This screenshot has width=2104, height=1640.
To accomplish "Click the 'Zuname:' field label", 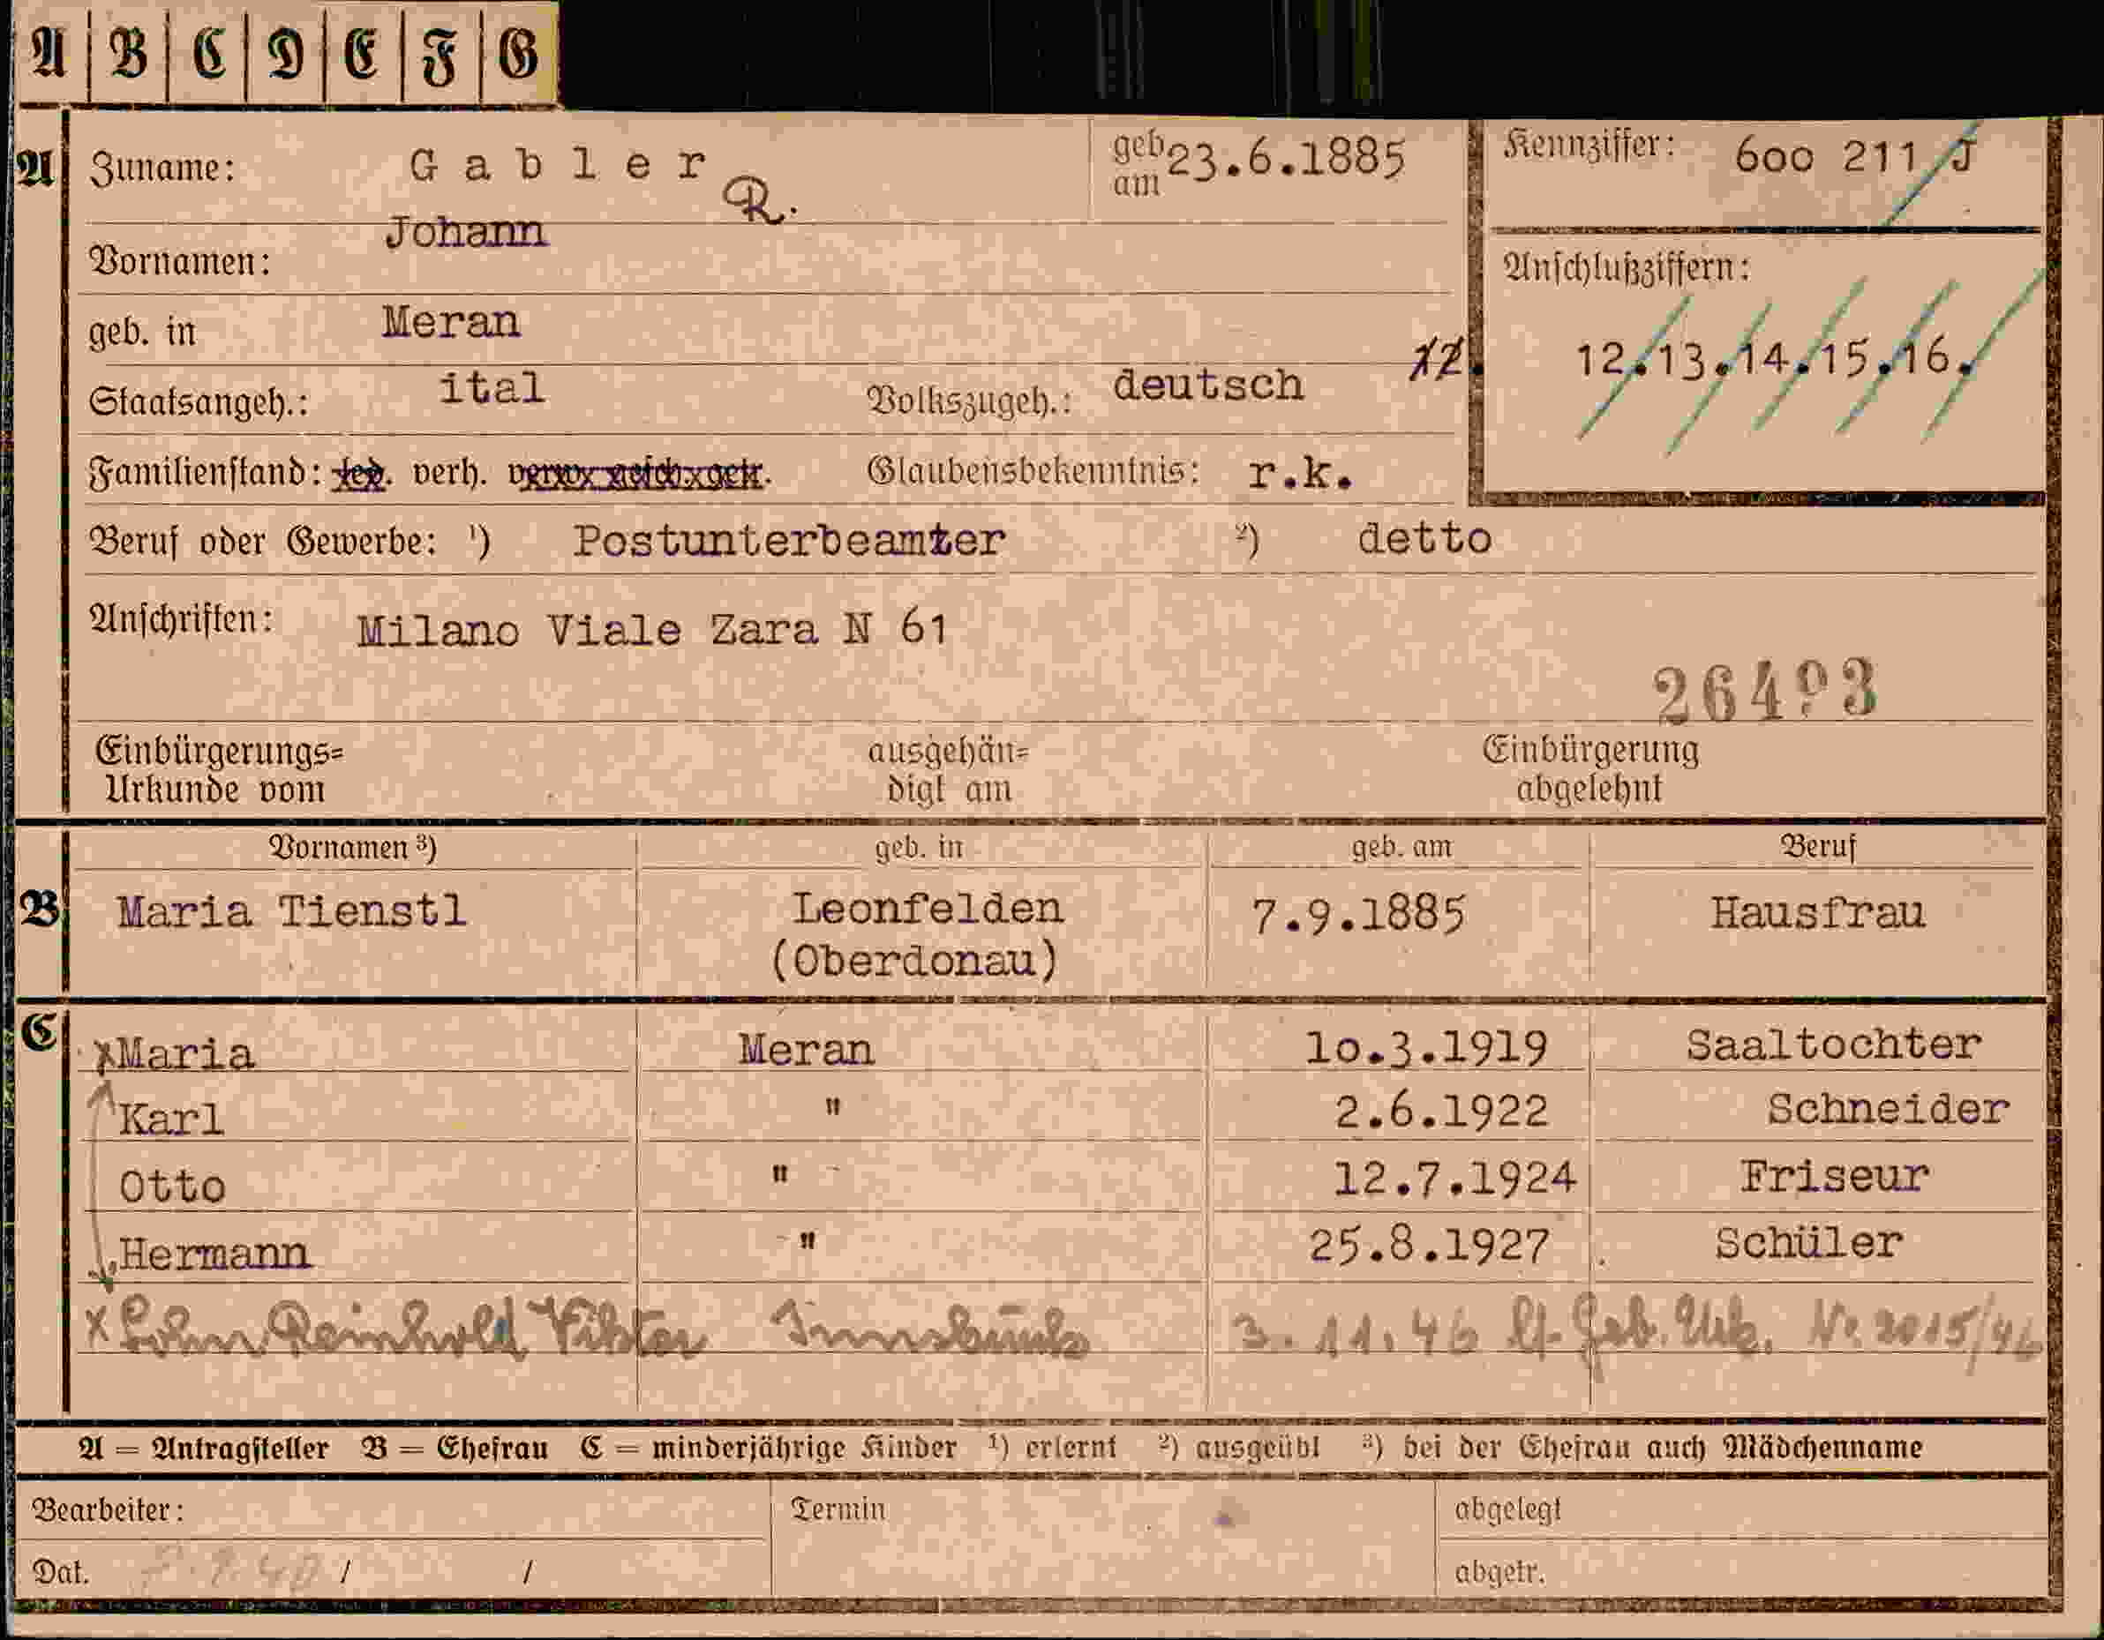I will pos(162,168).
